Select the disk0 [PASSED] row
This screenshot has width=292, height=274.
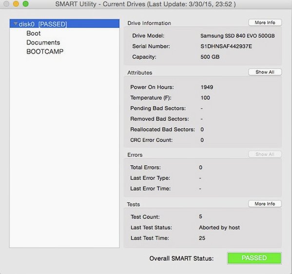point(64,24)
